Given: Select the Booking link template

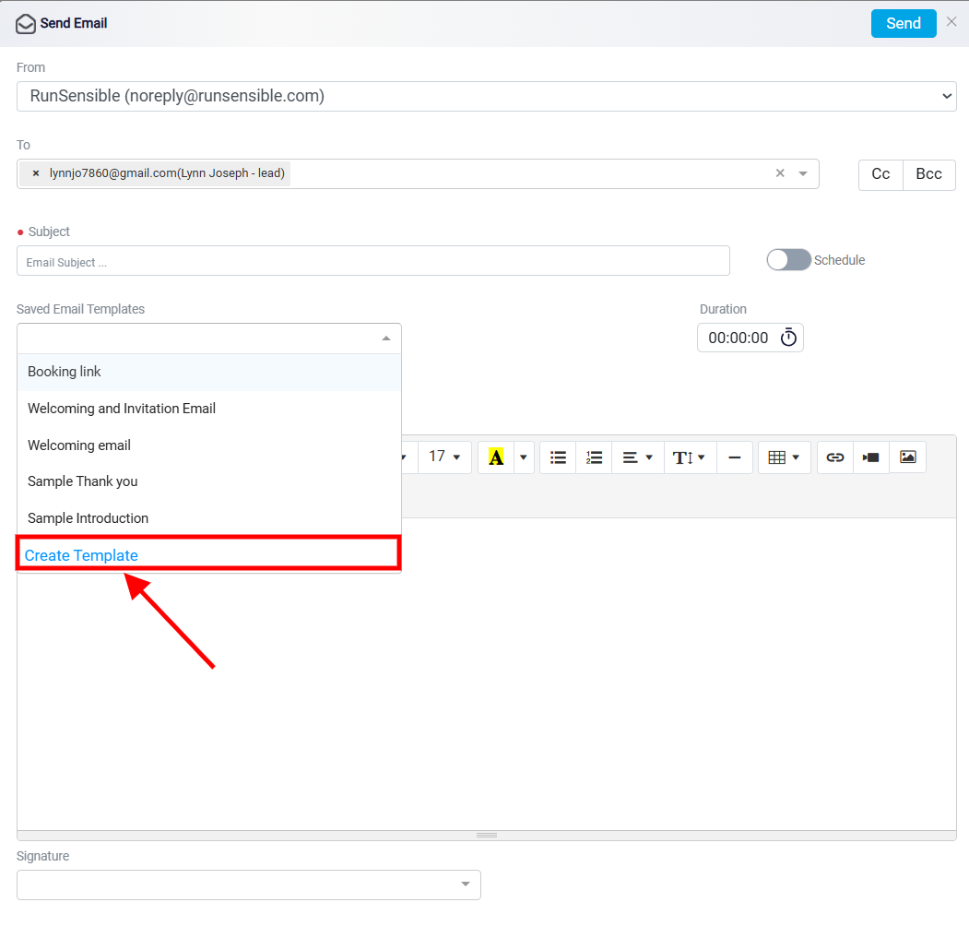Looking at the screenshot, I should click(209, 372).
